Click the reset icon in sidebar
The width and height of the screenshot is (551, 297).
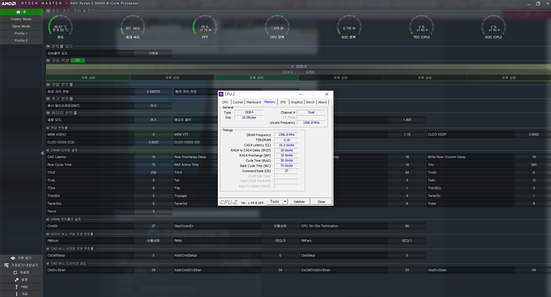pyautogui.click(x=15, y=272)
